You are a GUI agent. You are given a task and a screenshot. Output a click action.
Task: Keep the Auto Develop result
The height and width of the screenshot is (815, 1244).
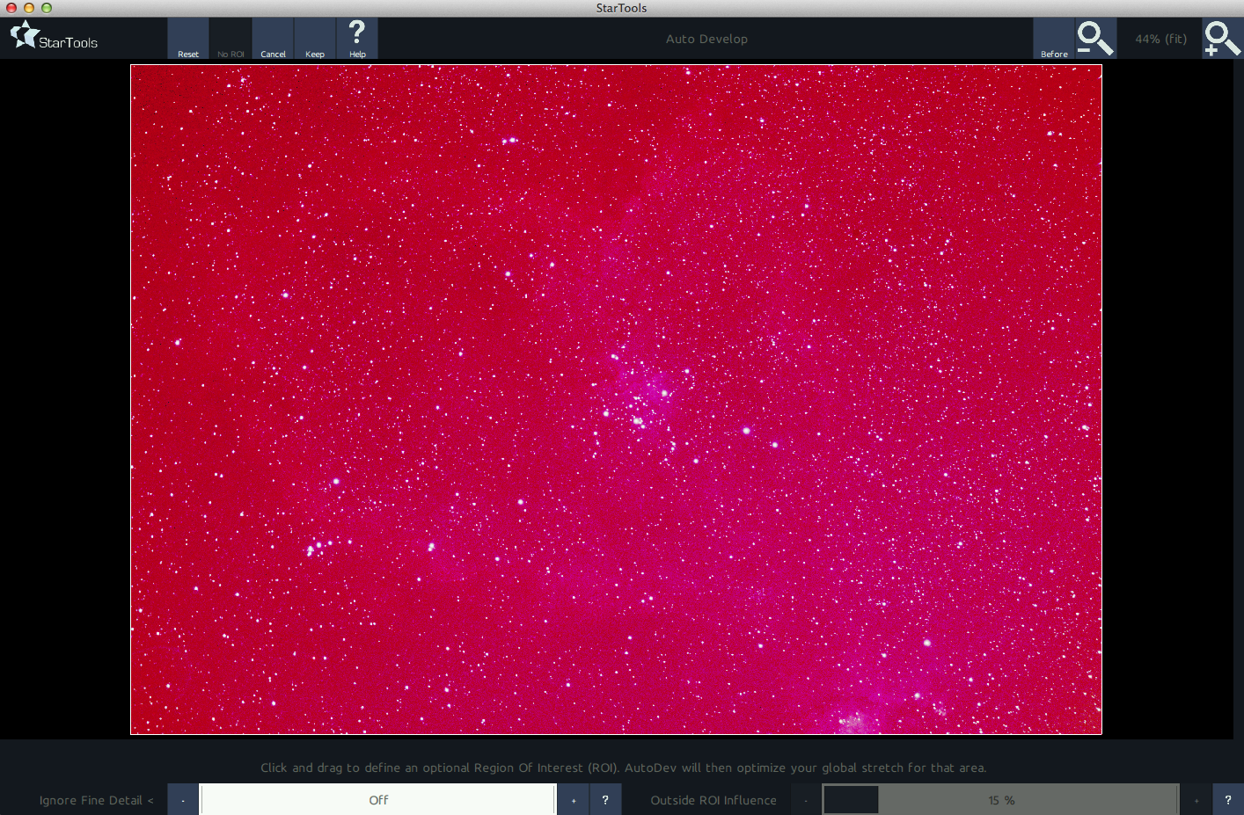[x=315, y=38]
